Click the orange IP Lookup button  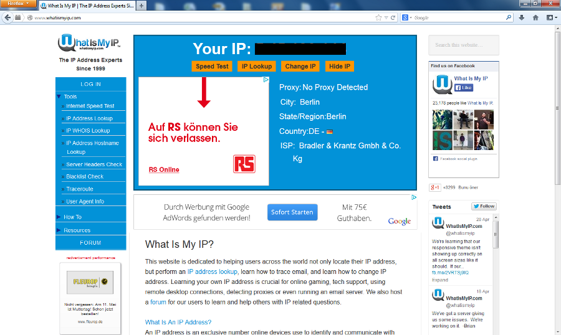point(257,67)
